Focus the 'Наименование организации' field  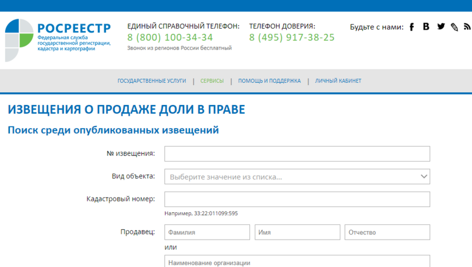point(297,262)
